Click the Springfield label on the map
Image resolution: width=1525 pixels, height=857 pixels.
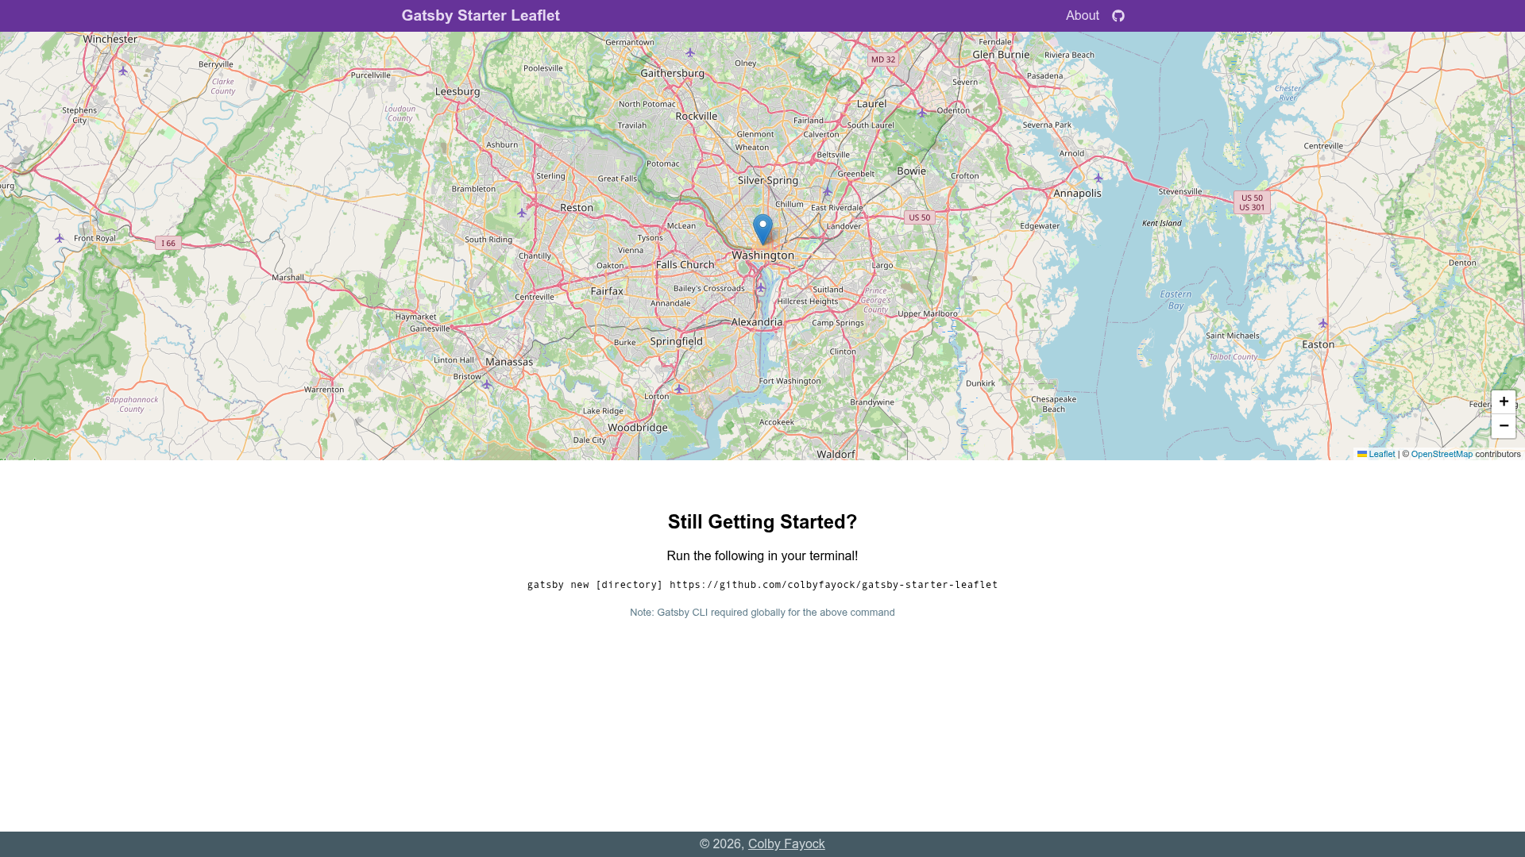point(677,341)
